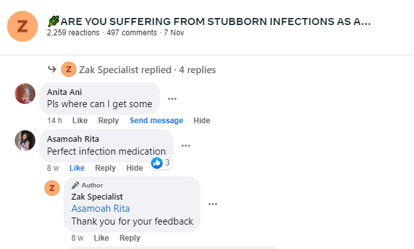The image size is (414, 249).
Task: Click Asamoah Rita's profile picture
Action: tap(25, 141)
